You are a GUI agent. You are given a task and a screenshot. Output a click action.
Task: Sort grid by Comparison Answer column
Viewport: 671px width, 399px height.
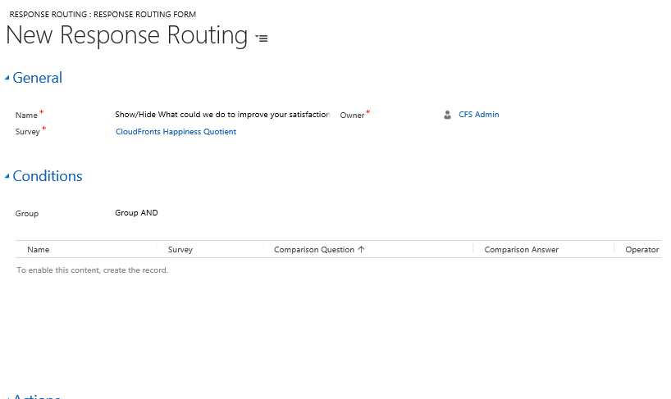(521, 249)
